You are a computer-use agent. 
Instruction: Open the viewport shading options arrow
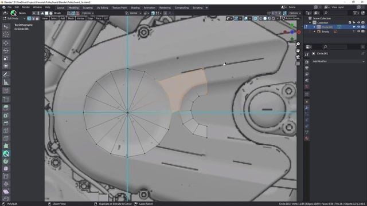tap(278, 18)
